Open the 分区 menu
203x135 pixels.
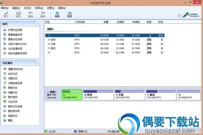coord(27,8)
